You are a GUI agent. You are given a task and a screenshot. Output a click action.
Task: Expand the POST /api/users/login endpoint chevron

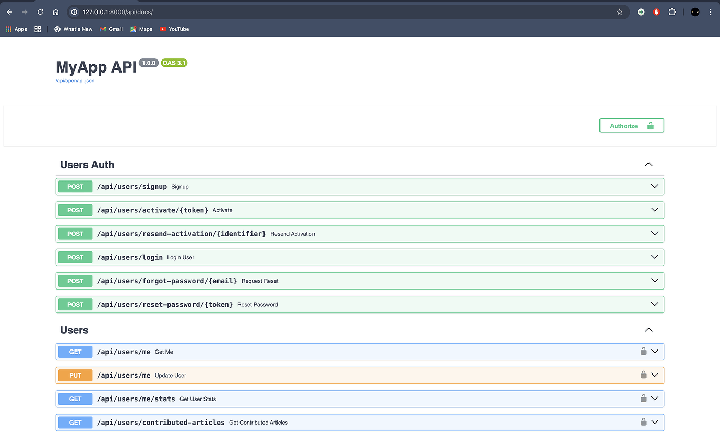coord(655,257)
